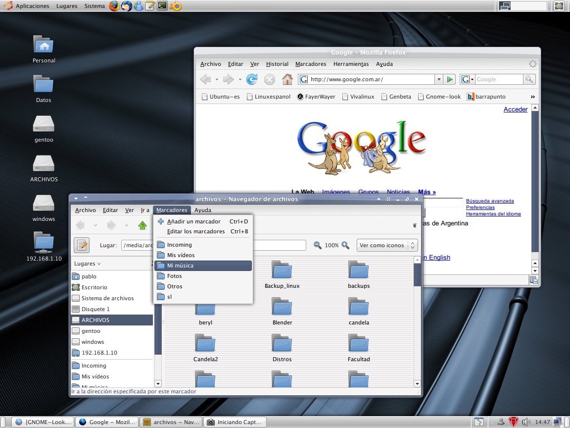Choose Añadir un marcador menu entry

coord(203,221)
